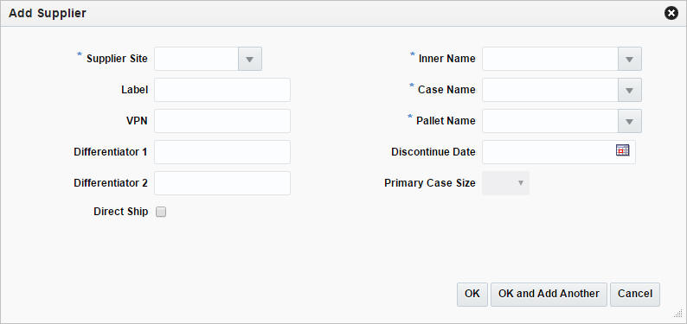Screen dimensions: 687x324
Task: Focus the Label input field
Action: (222, 90)
